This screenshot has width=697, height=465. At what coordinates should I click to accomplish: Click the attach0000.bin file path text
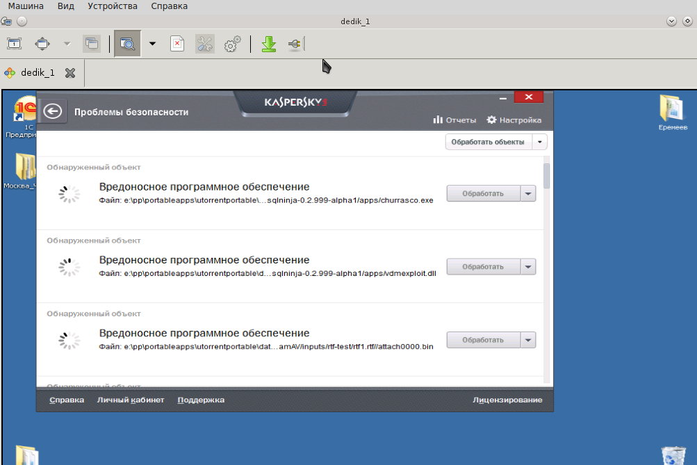[266, 347]
